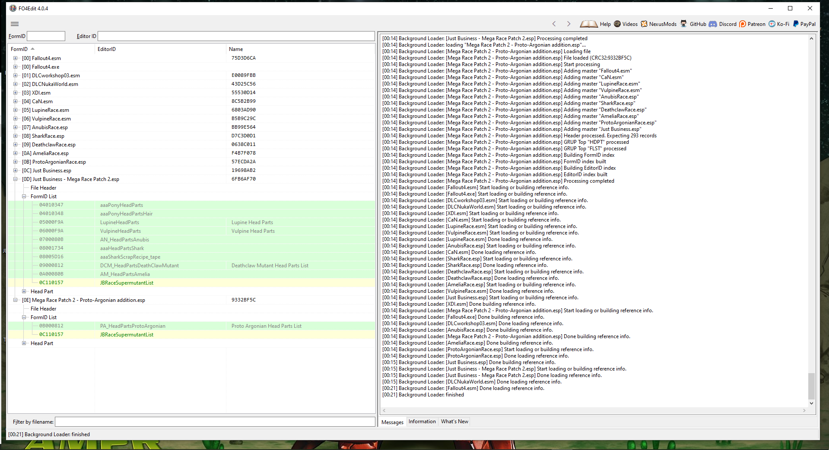829x450 pixels.
Task: Expand the Fallout4.esm tree node
Action: pyautogui.click(x=16, y=58)
